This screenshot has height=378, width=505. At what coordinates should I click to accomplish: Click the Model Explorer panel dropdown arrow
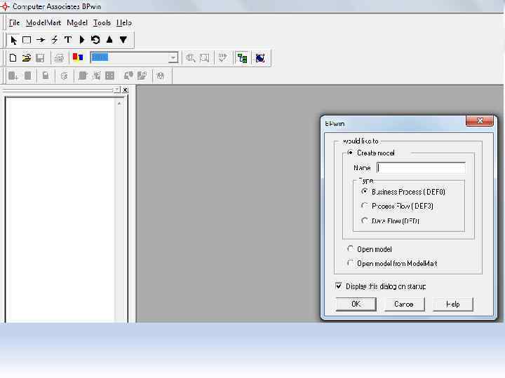117,90
